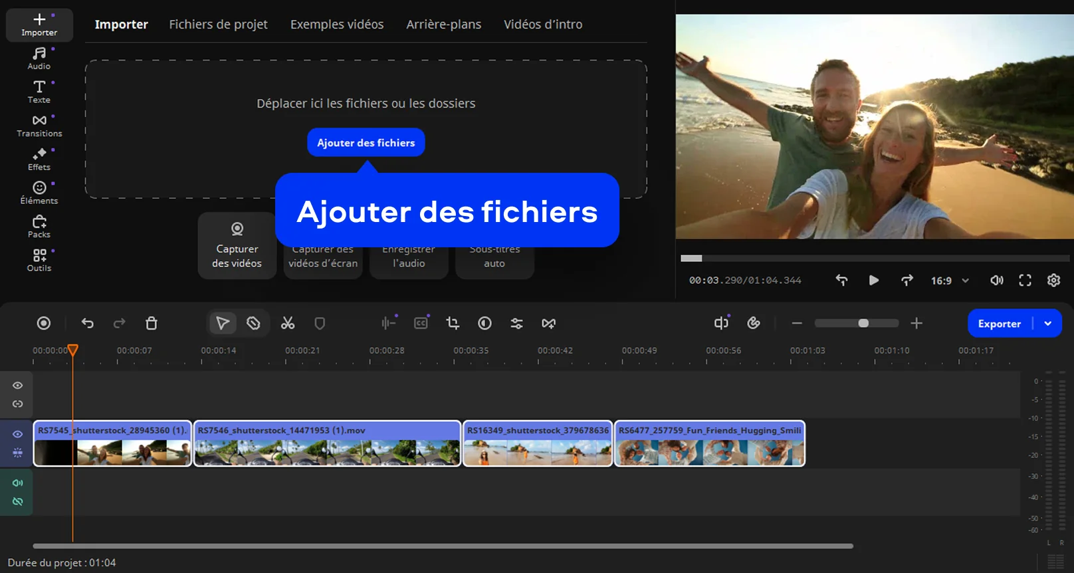This screenshot has width=1074, height=573.
Task: Open preview volume control
Action: (996, 281)
